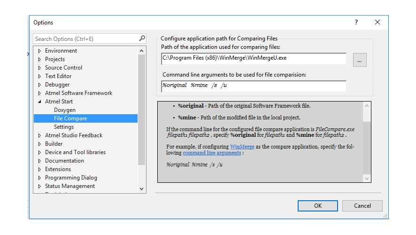Collapse the Atmel Start node
The width and height of the screenshot is (416, 235).
pyautogui.click(x=39, y=102)
